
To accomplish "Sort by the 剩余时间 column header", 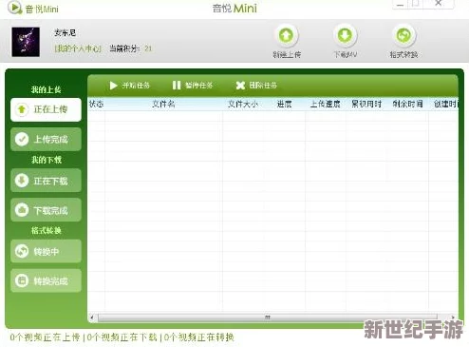I will [407, 104].
